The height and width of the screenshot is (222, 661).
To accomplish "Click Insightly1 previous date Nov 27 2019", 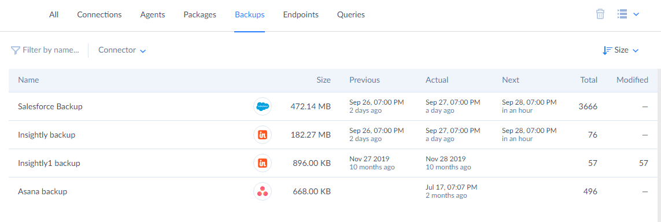I will [370, 159].
